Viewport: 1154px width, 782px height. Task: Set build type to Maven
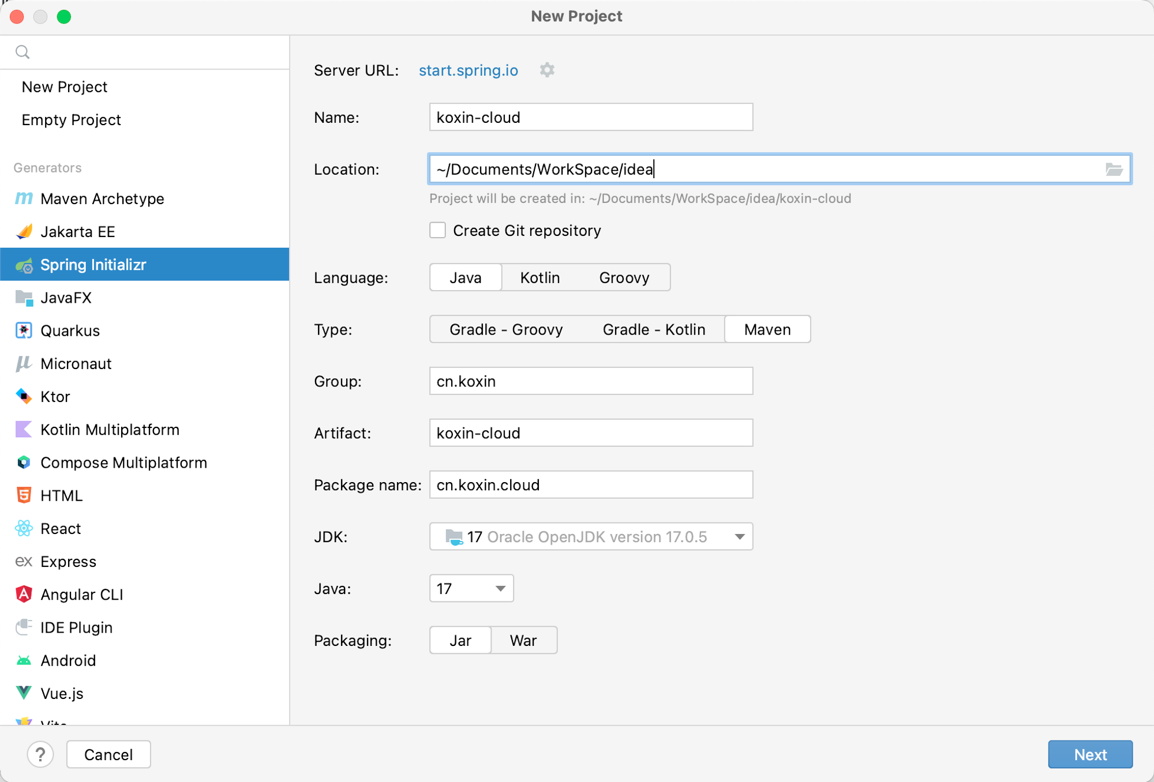767,329
